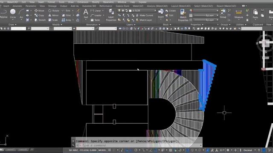Toggle layer on/off lightbulb icon
273x153 pixels.
click(119, 11)
